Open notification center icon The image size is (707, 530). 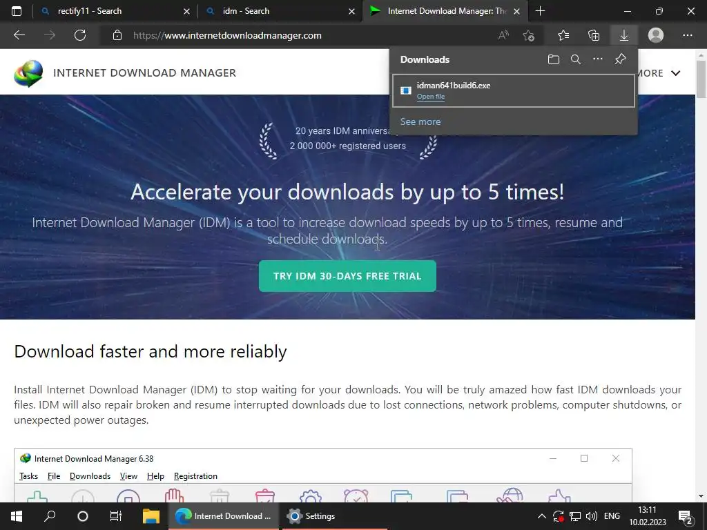pyautogui.click(x=686, y=516)
